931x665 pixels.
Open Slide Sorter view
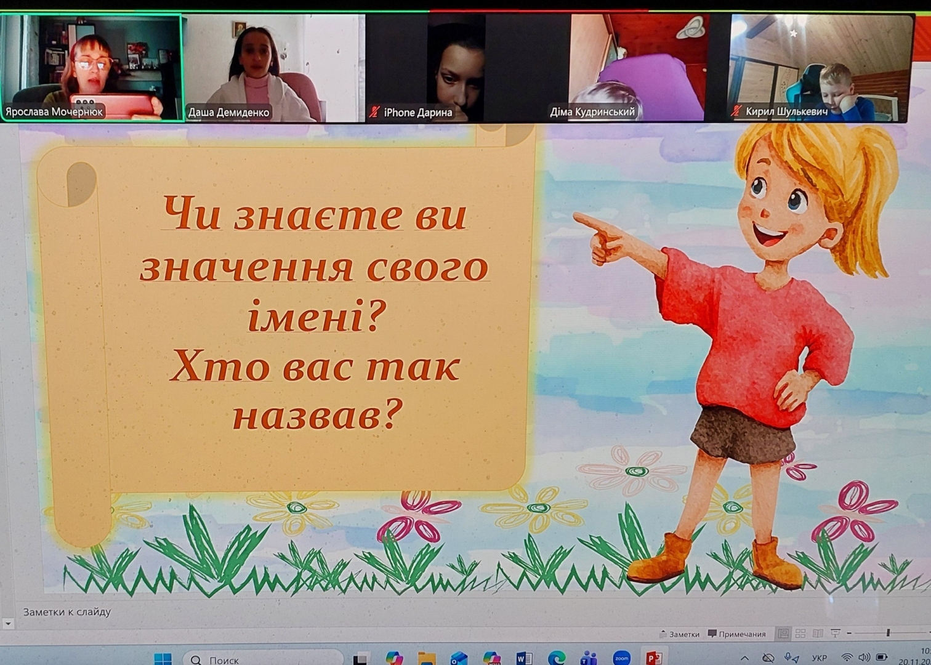tap(800, 633)
